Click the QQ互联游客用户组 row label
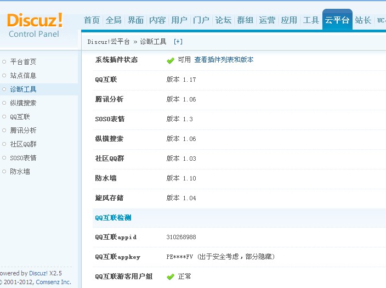This screenshot has height=288, width=386. point(124,276)
